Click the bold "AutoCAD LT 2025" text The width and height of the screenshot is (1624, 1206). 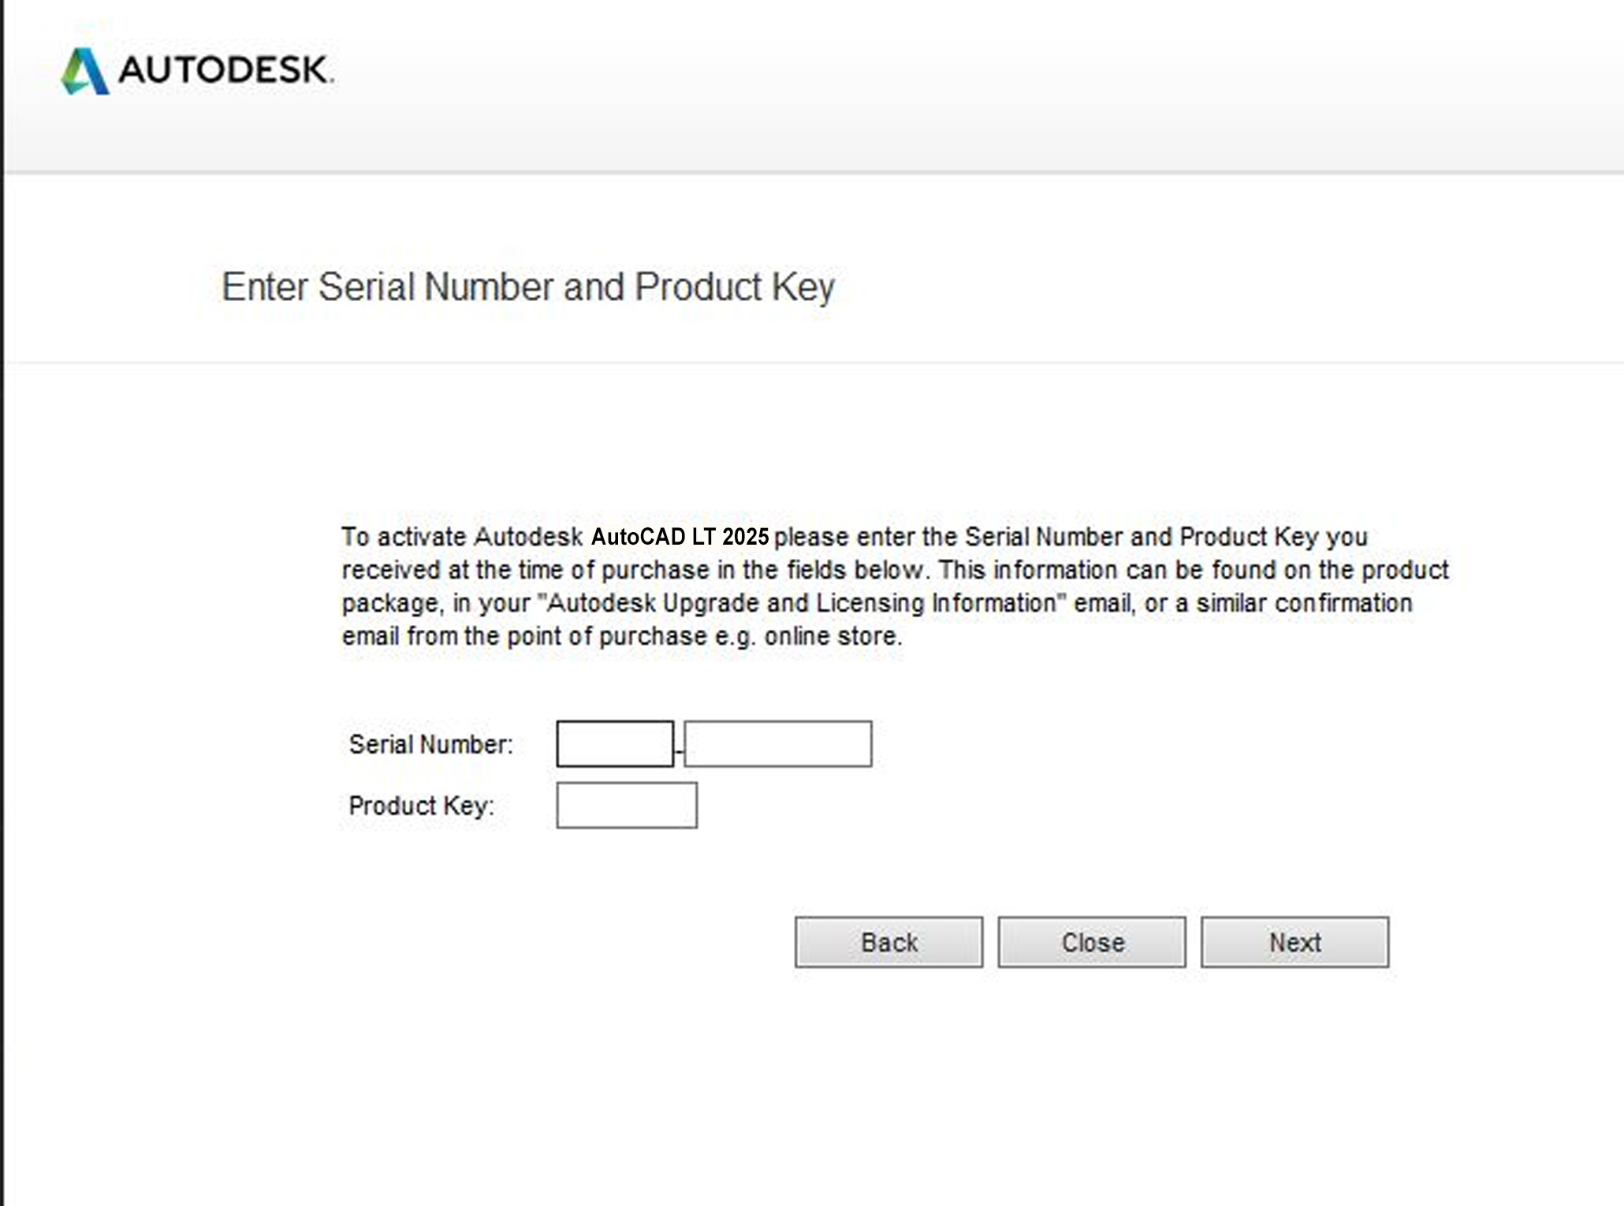680,537
